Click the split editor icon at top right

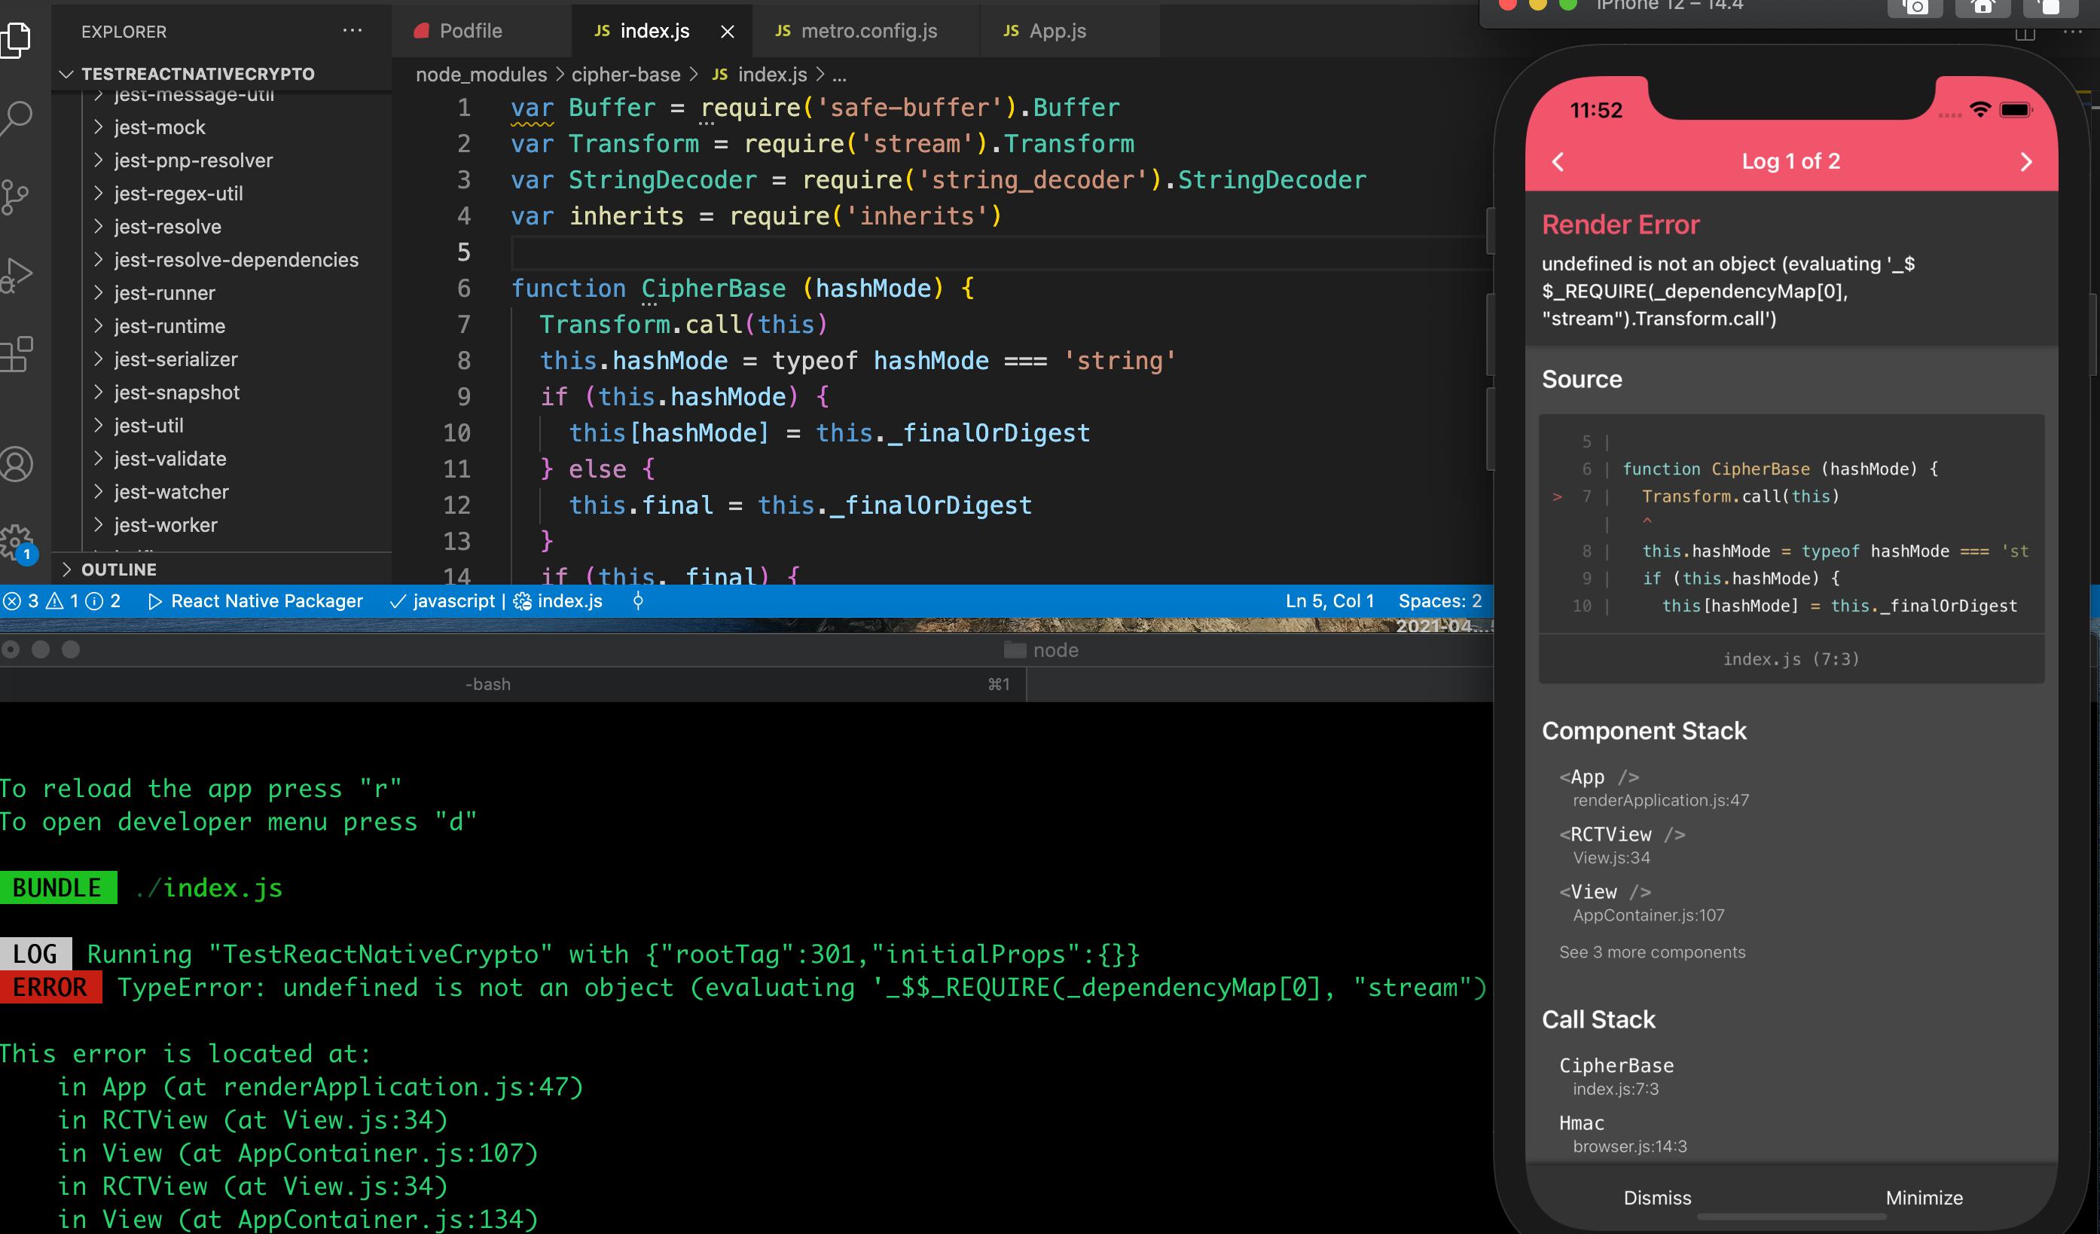[2026, 33]
